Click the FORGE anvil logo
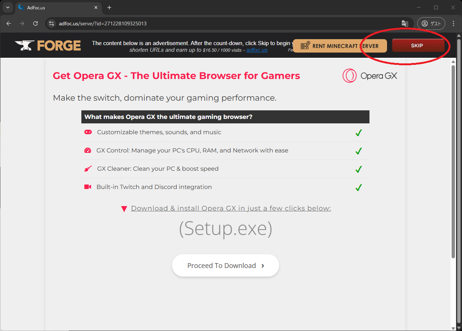 [48, 45]
